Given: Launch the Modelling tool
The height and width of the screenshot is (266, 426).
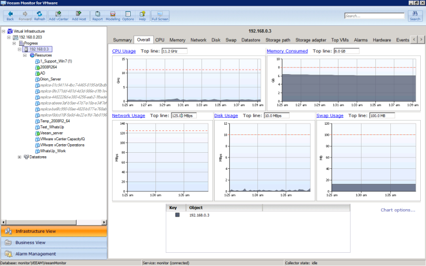Looking at the screenshot, I should click(113, 16).
